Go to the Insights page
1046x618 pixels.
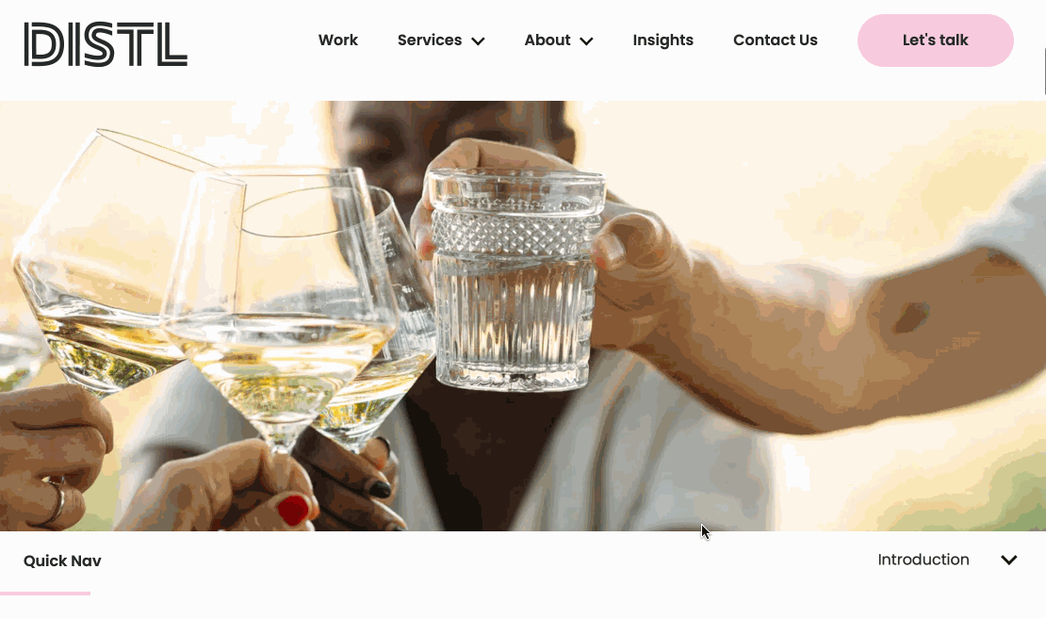pyautogui.click(x=663, y=40)
